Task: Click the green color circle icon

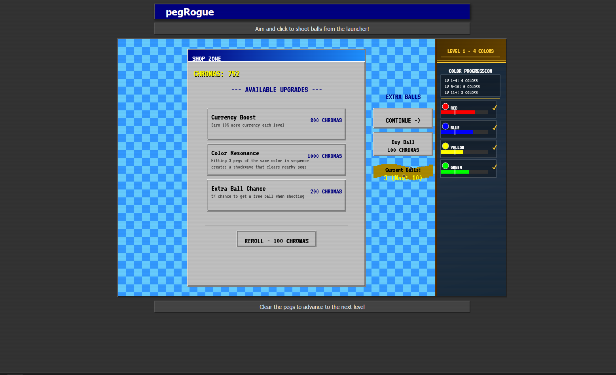Action: (x=445, y=166)
